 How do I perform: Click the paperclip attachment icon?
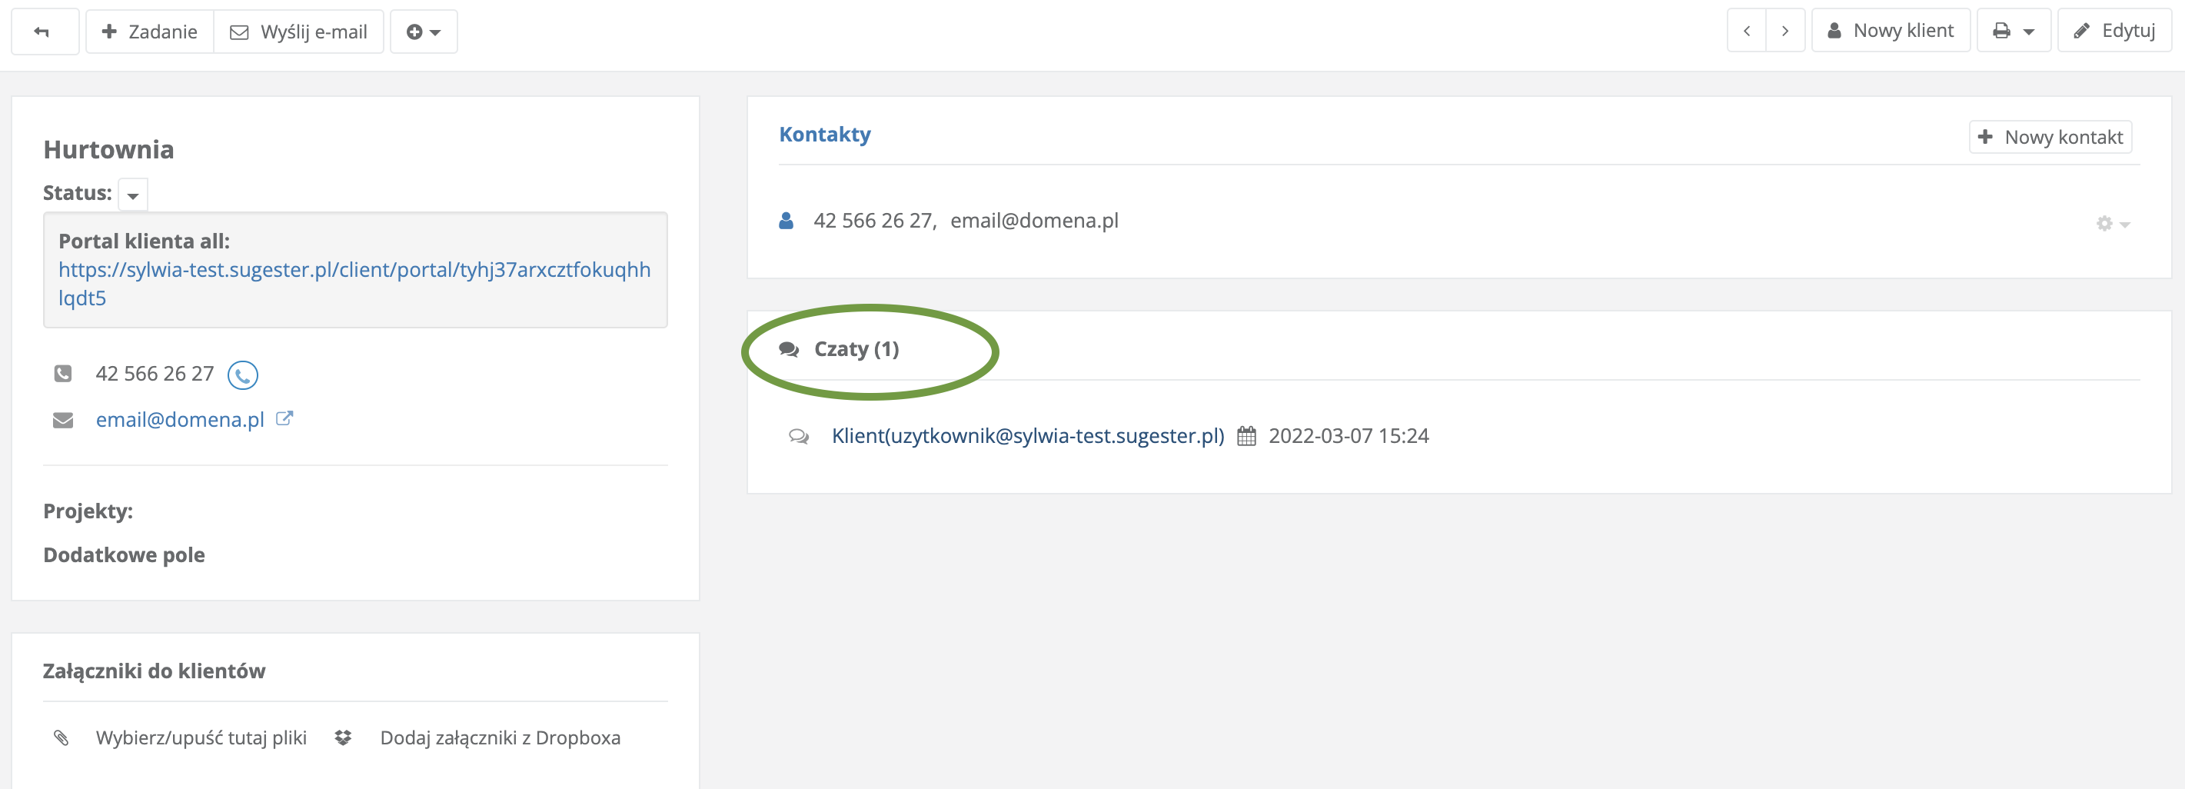(61, 738)
